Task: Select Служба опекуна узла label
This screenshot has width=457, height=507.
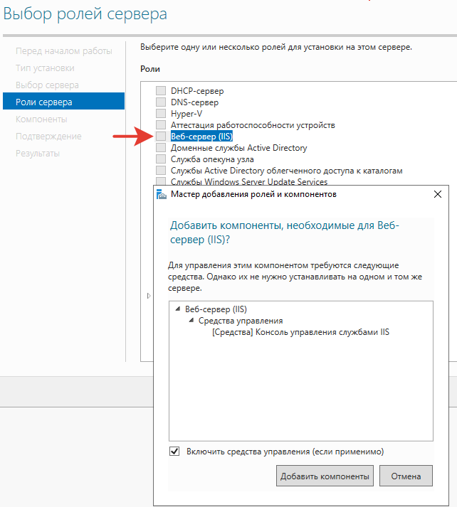Action: coord(212,159)
